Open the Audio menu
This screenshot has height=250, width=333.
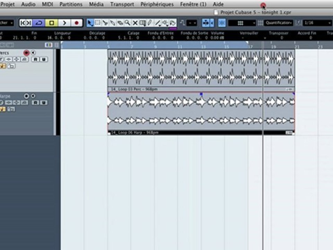[x=28, y=4]
